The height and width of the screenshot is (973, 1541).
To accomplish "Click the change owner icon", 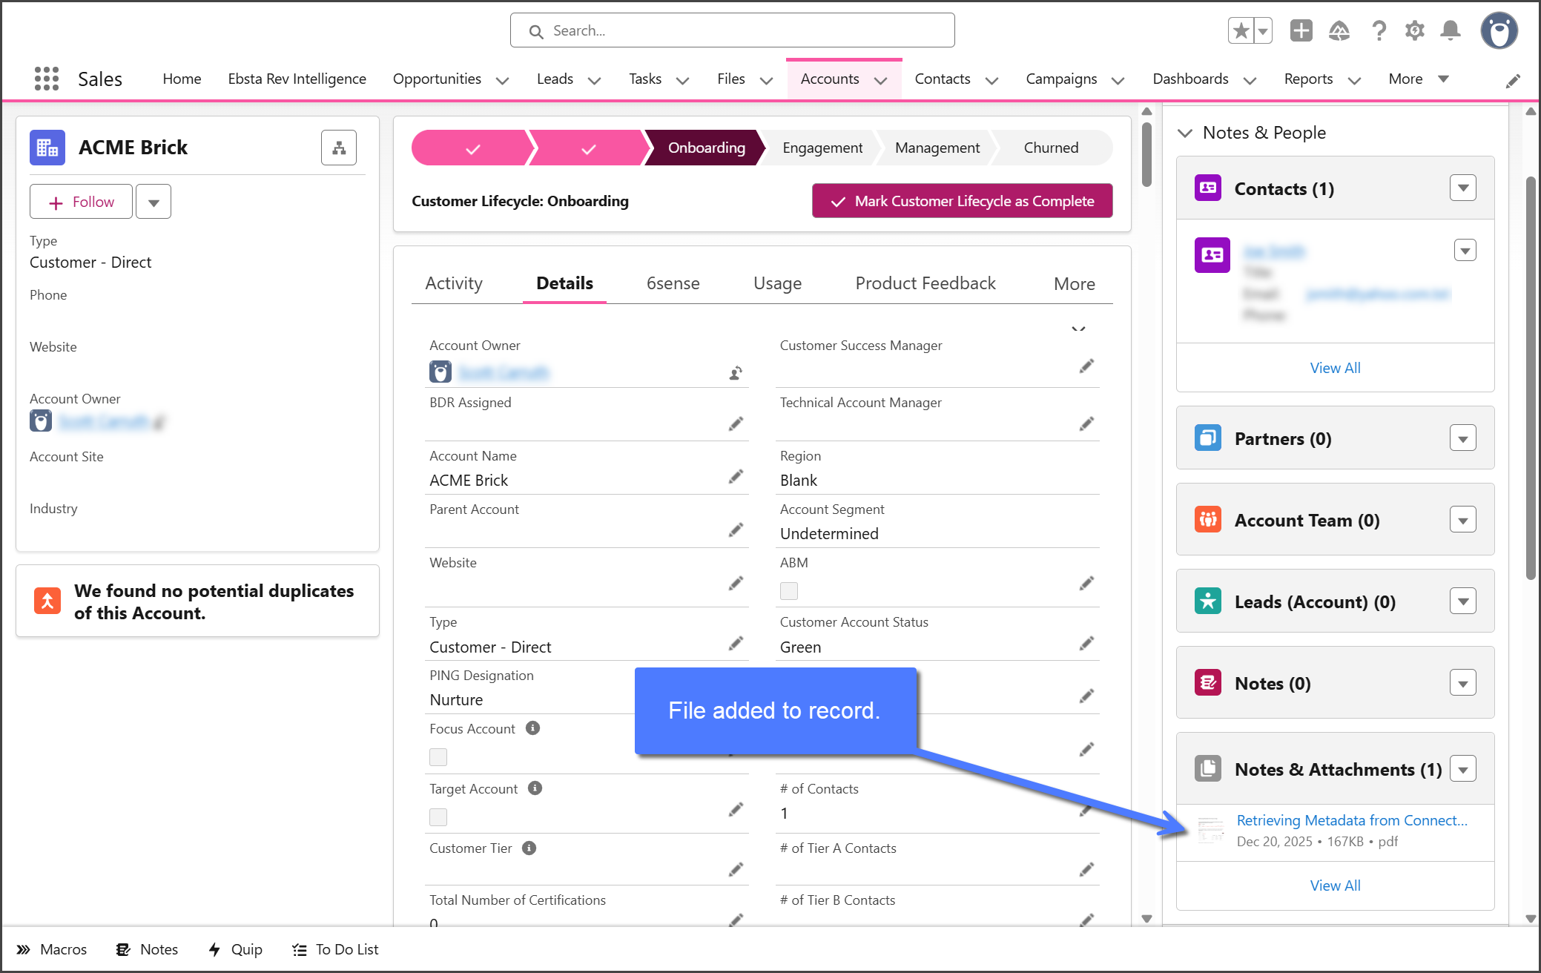I will pos(735,372).
